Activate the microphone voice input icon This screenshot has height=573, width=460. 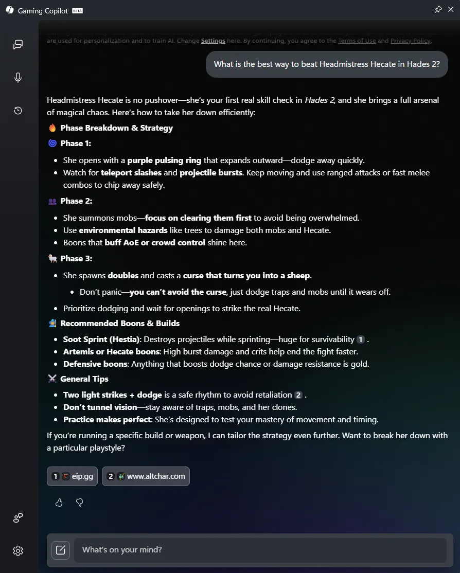(x=18, y=78)
